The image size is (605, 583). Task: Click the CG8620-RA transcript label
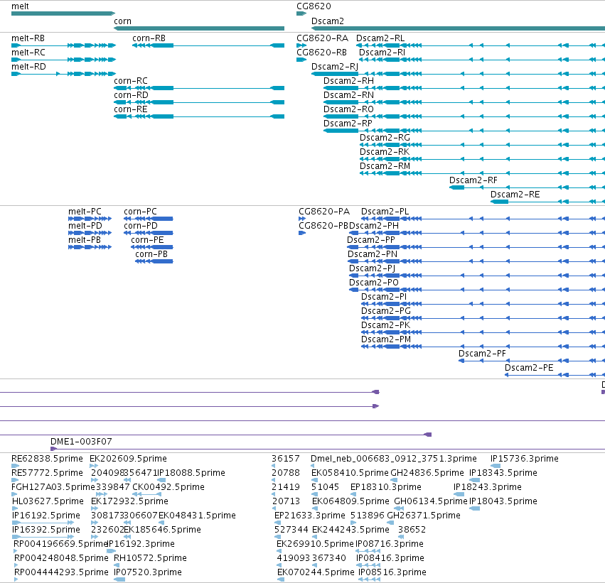(322, 38)
